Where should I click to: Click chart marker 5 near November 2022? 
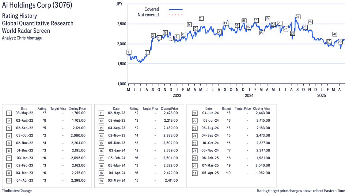[165, 33]
